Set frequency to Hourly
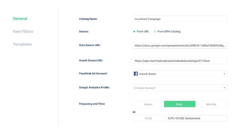The height and width of the screenshot is (134, 244). click(x=148, y=104)
